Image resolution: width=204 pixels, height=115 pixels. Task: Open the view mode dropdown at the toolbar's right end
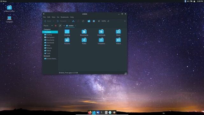pyautogui.click(x=125, y=21)
